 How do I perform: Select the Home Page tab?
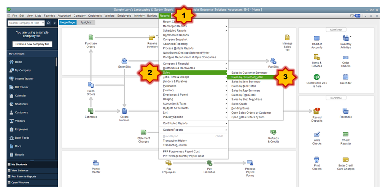pyautogui.click(x=68, y=22)
